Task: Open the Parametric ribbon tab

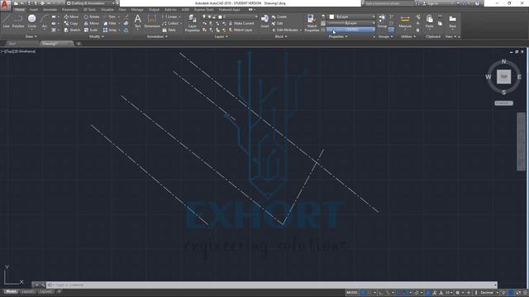Action: [69, 10]
